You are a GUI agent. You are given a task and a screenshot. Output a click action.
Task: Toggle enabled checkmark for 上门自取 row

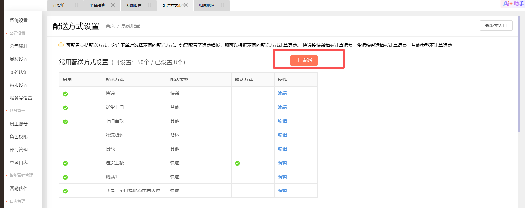coord(65,122)
